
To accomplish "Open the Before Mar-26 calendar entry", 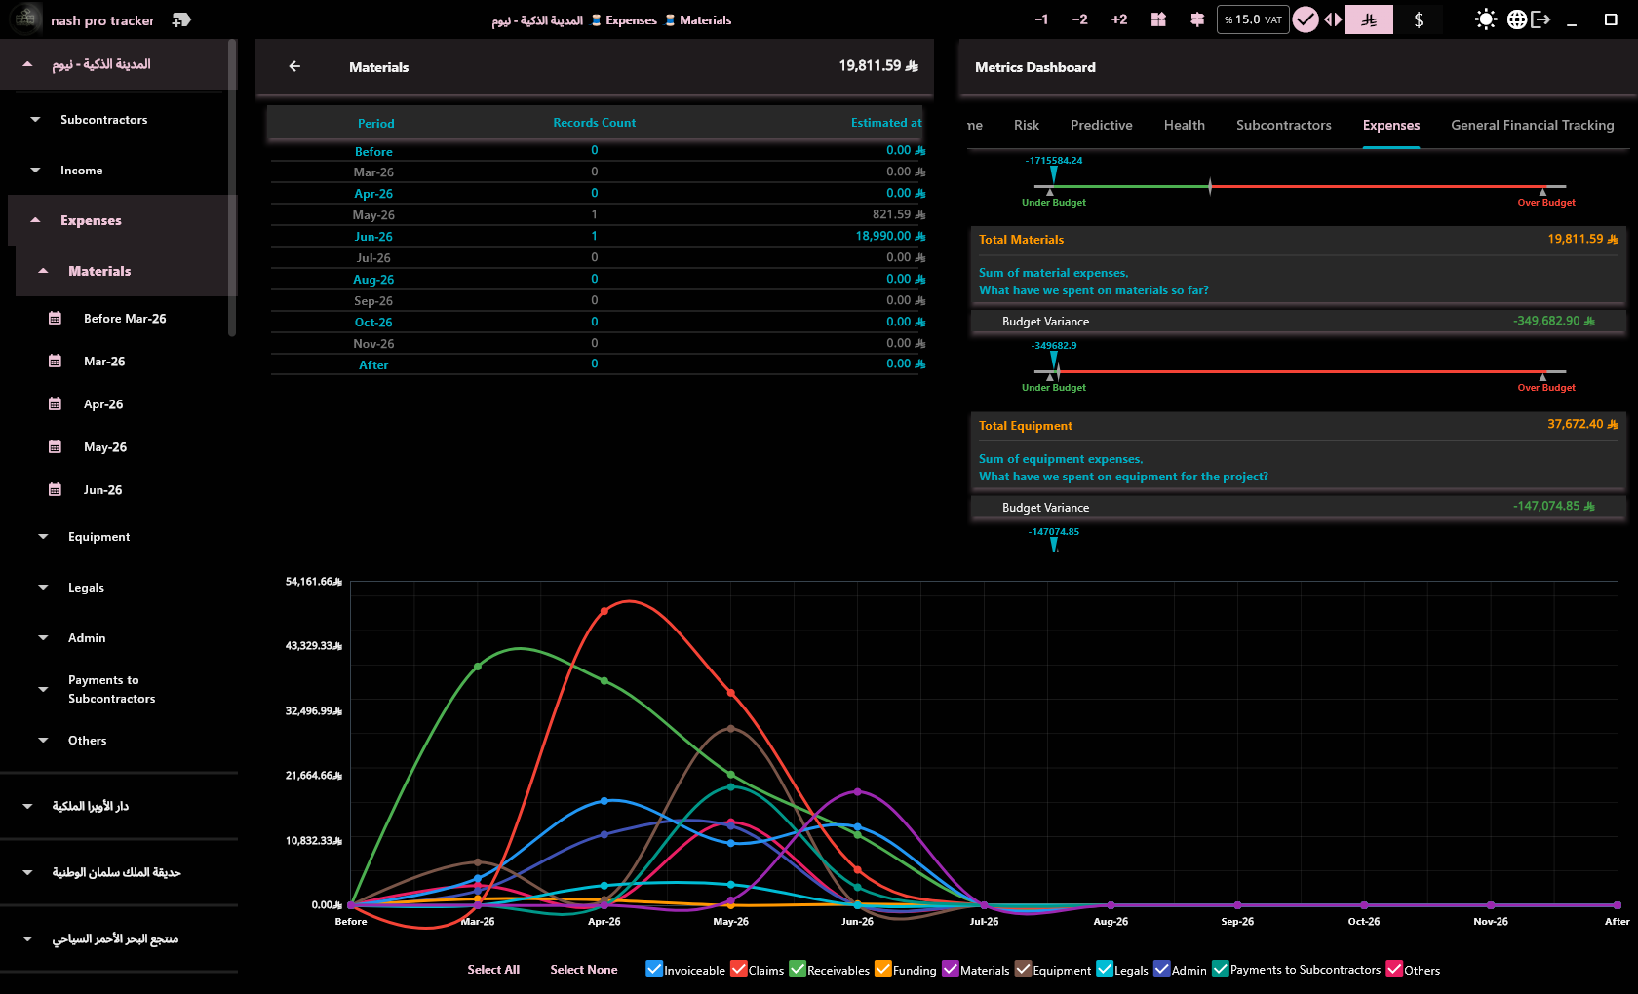I will 125,319.
